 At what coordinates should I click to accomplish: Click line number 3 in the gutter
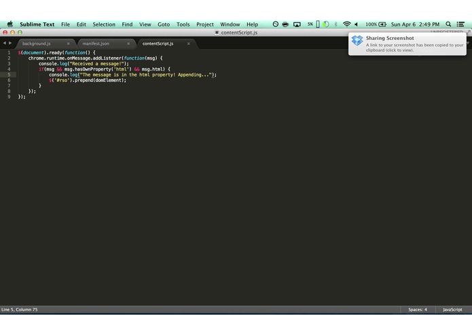tap(9, 64)
